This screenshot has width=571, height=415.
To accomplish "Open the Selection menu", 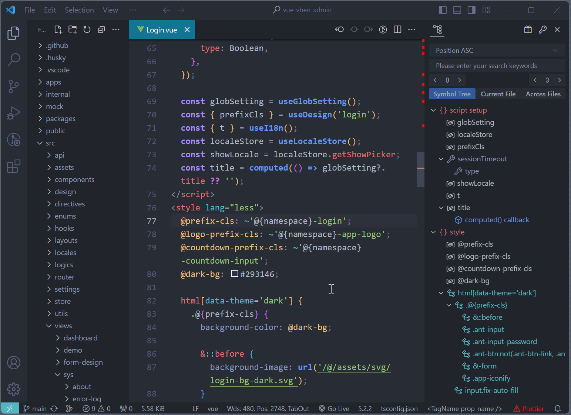I will (79, 10).
